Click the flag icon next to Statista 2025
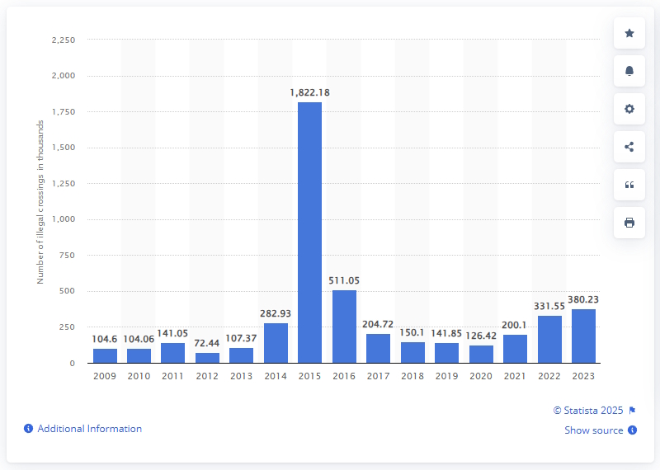The height and width of the screenshot is (470, 660). coord(632,410)
